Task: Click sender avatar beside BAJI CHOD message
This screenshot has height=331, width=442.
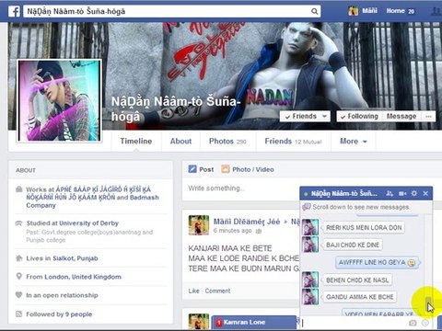Action: [310, 245]
